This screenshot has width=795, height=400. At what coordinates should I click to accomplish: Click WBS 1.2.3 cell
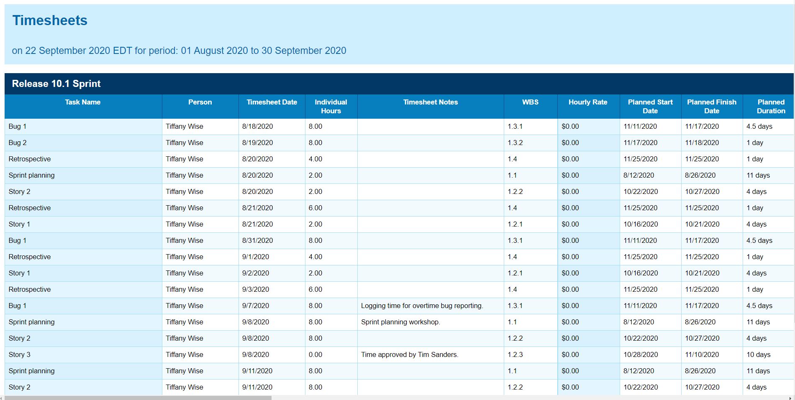pos(531,354)
